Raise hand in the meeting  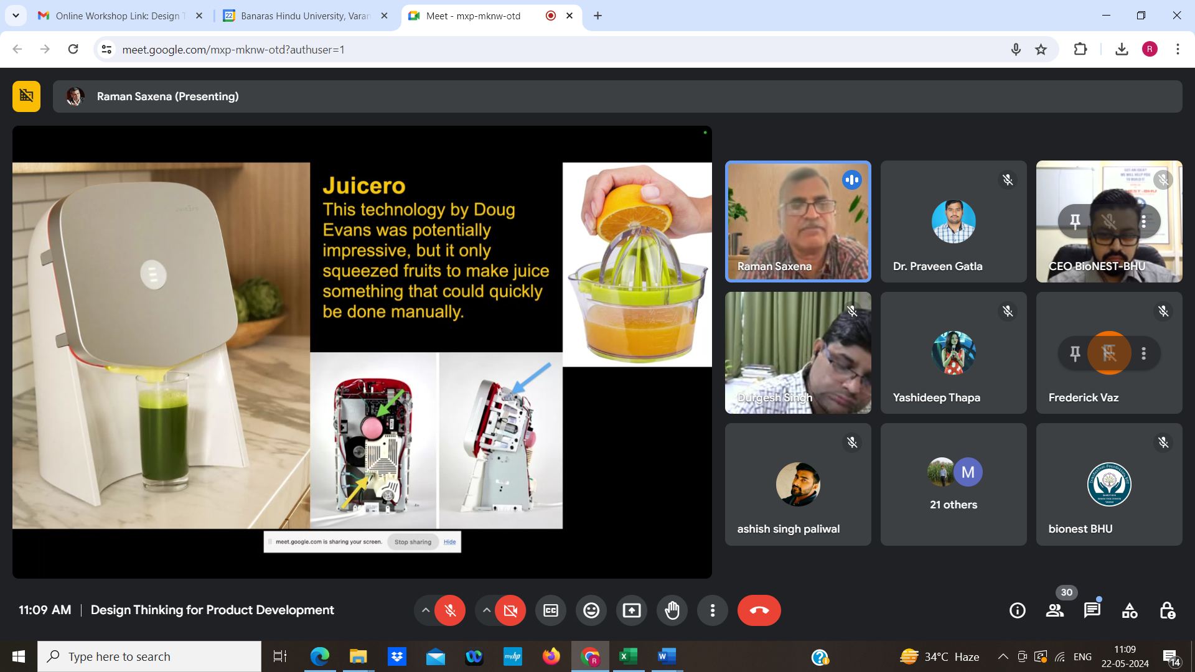(672, 610)
